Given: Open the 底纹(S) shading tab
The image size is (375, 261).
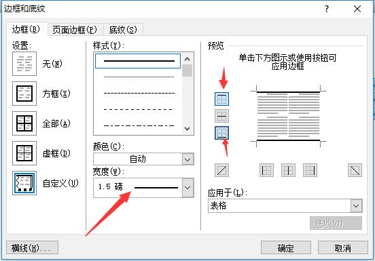Looking at the screenshot, I should click(123, 30).
